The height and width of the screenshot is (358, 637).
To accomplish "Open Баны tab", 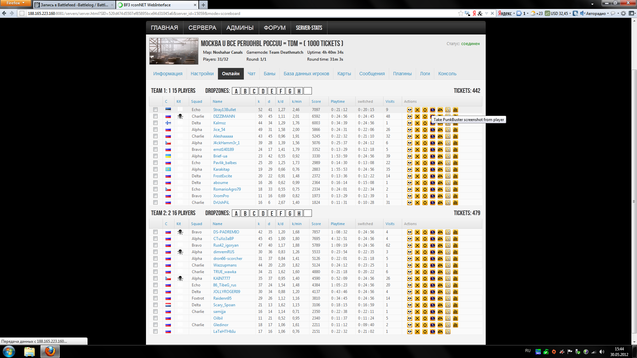I will tap(269, 74).
